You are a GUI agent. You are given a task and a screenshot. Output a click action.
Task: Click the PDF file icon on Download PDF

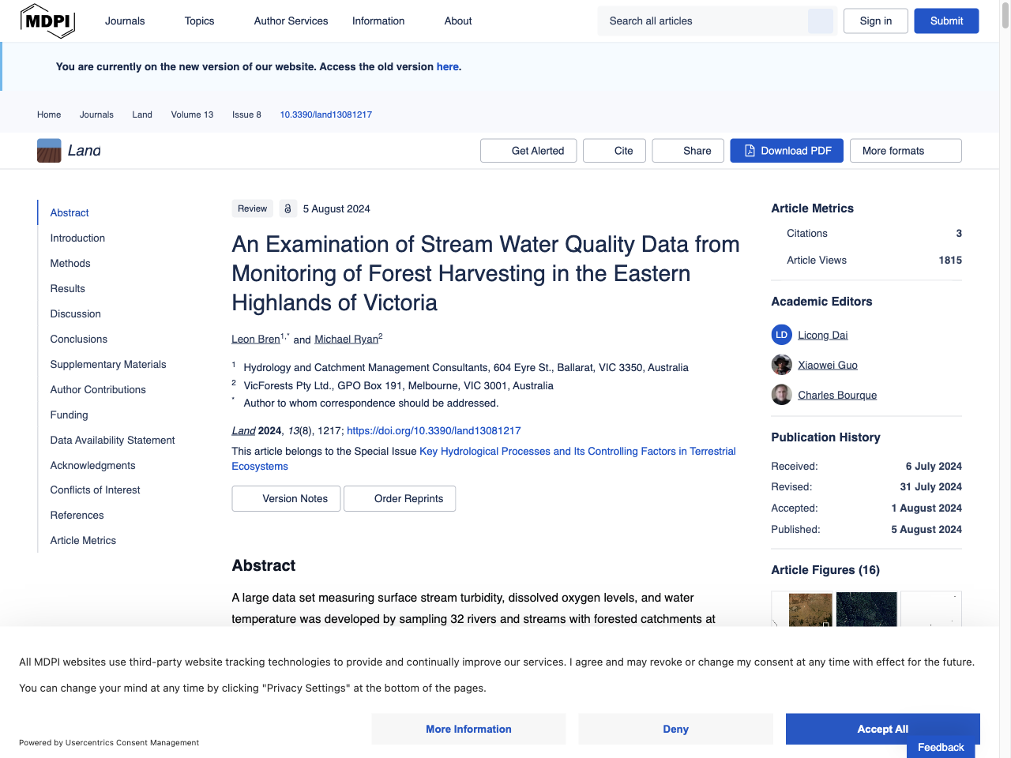coord(749,150)
